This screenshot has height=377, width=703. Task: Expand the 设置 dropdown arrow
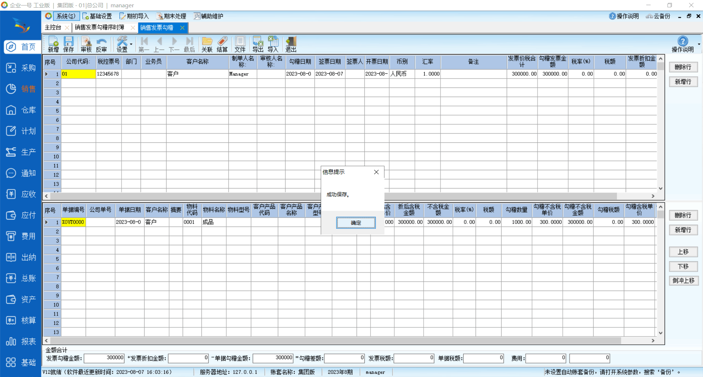pyautogui.click(x=131, y=44)
